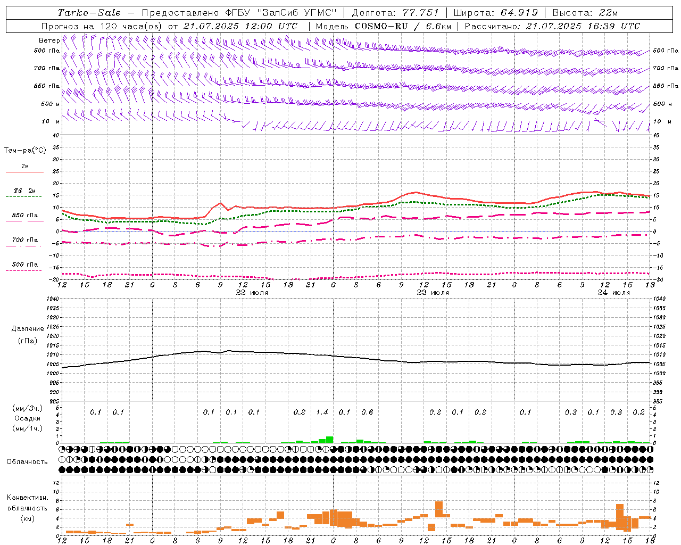
Task: Click the Осадки precipitation label
Action: (x=27, y=418)
